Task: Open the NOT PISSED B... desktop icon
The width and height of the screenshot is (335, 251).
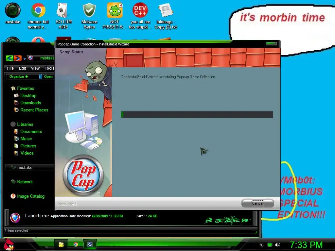Action: coord(115,16)
